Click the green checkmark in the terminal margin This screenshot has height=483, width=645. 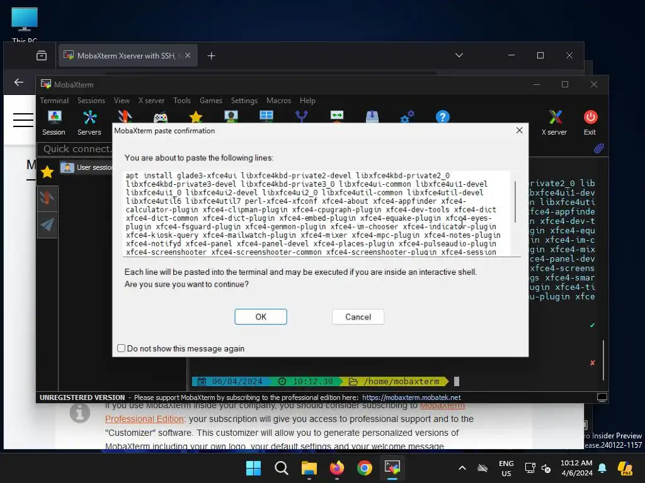tap(592, 325)
